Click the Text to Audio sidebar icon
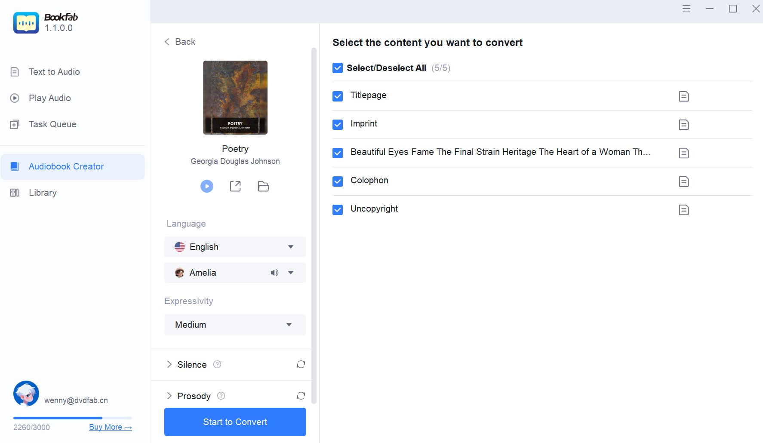This screenshot has height=443, width=763. point(15,72)
